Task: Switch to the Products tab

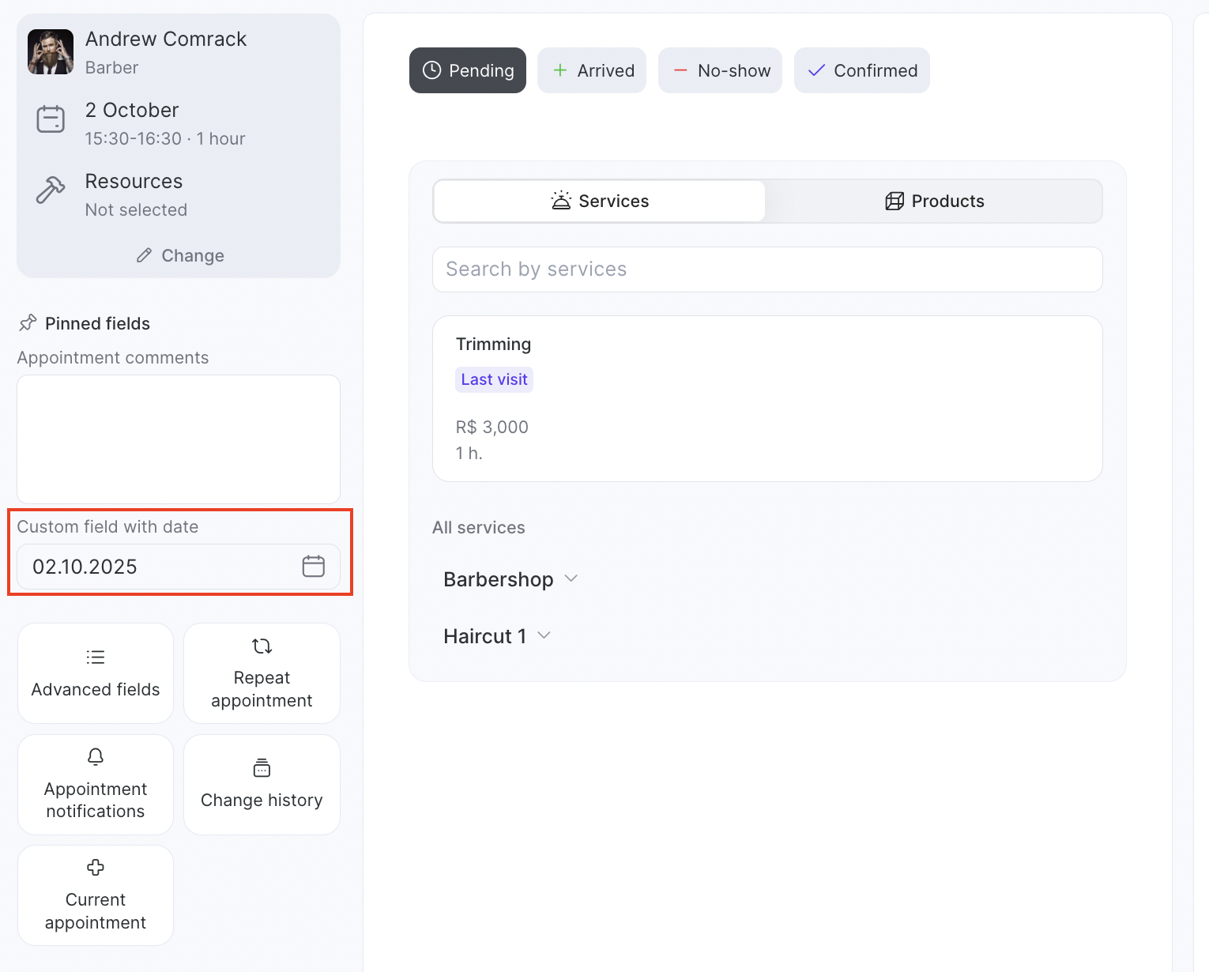Action: click(x=933, y=201)
